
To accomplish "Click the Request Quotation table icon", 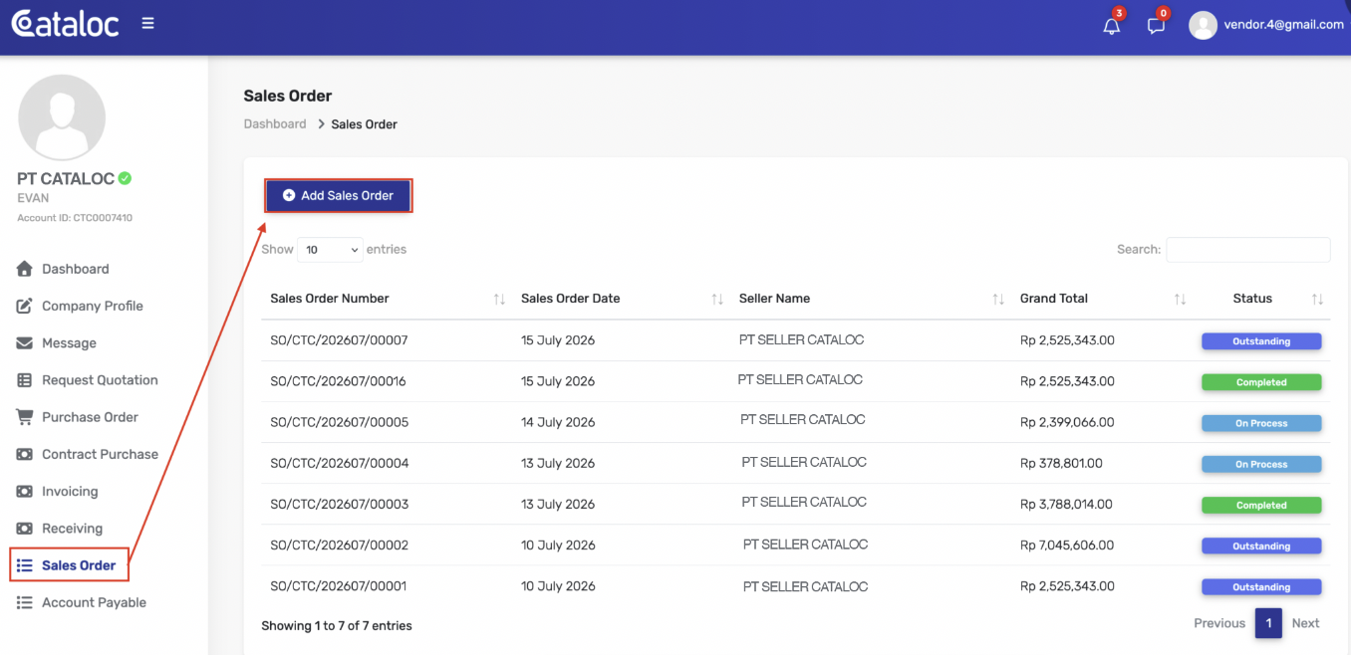I will [x=24, y=380].
